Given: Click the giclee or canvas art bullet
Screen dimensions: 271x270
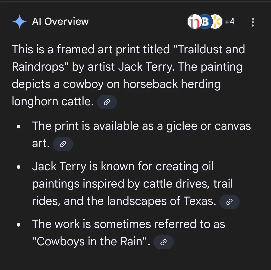Looking at the screenshot, I should click(x=141, y=126).
